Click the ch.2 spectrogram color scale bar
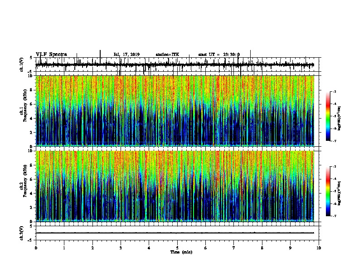This screenshot has width=359, height=278. (328, 191)
